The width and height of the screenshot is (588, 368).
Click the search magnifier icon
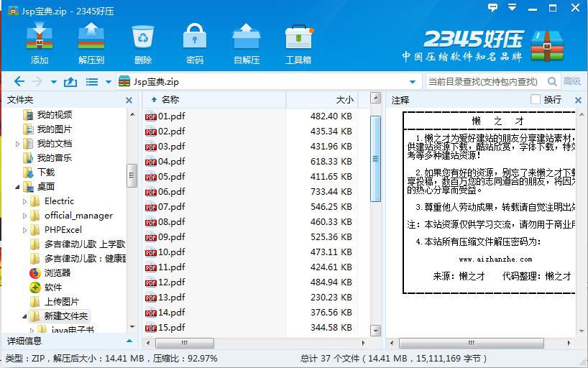pyautogui.click(x=552, y=81)
